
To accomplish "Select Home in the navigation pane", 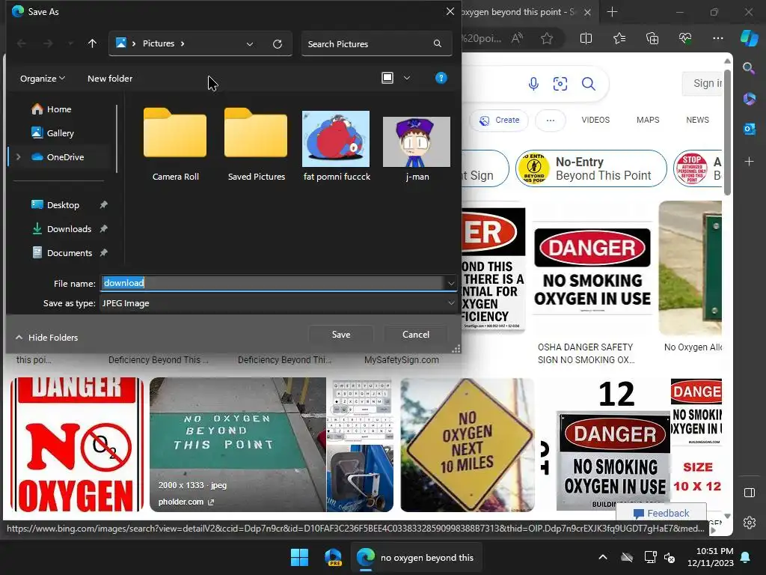I will 59,109.
